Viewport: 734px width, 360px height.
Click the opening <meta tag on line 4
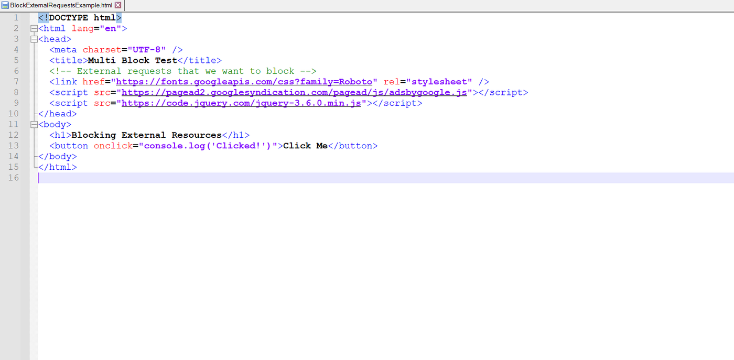click(63, 50)
